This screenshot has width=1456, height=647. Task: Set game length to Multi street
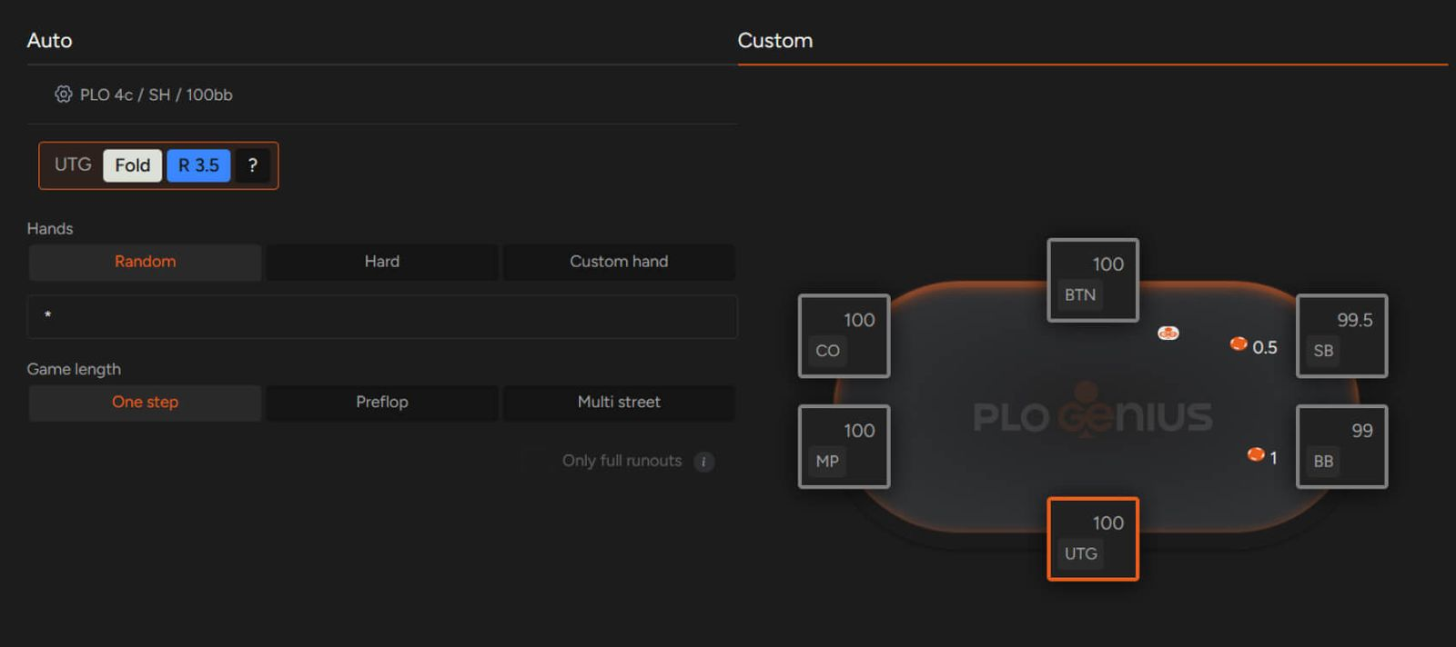point(619,403)
